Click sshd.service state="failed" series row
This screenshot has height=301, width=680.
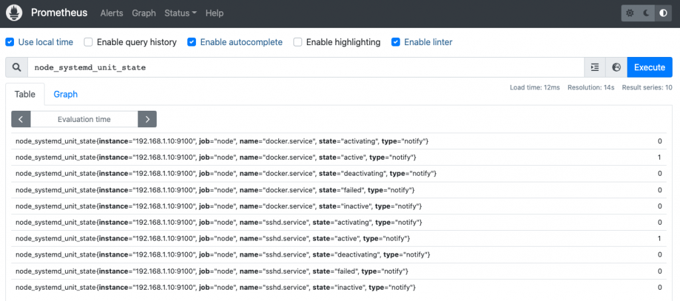pos(339,271)
